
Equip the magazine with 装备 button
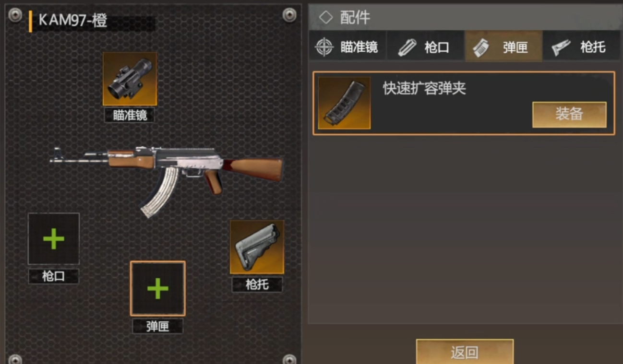pyautogui.click(x=569, y=115)
